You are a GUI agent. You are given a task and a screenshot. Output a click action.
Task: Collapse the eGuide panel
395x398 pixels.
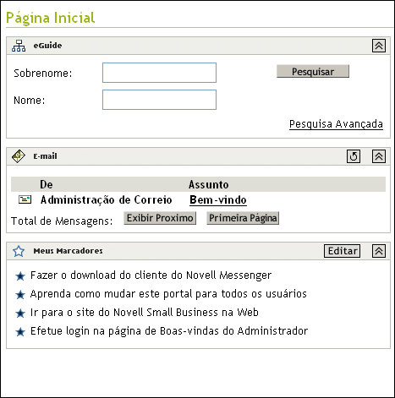click(x=379, y=46)
